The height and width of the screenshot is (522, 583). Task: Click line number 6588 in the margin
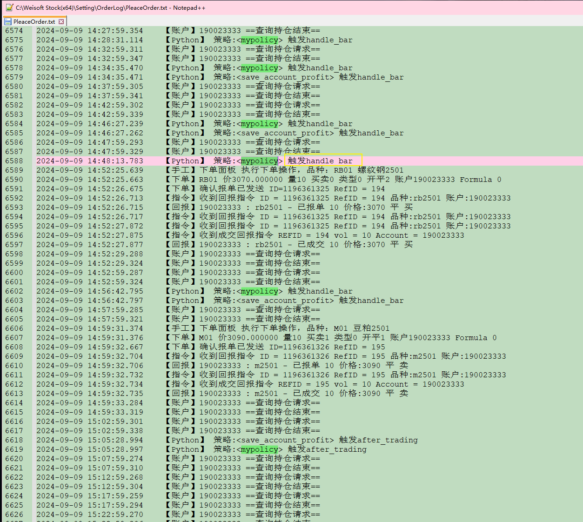click(x=14, y=161)
